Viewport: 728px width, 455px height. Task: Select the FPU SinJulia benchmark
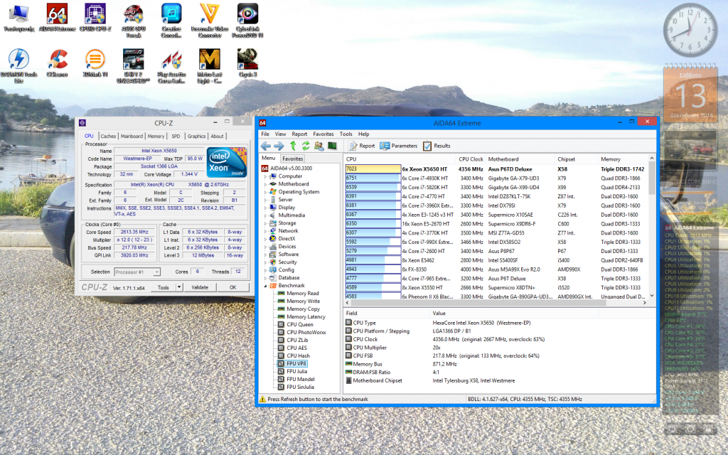pyautogui.click(x=300, y=387)
